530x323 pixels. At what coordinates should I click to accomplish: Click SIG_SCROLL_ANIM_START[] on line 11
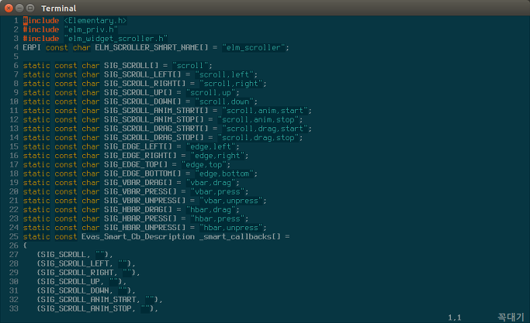coord(156,111)
